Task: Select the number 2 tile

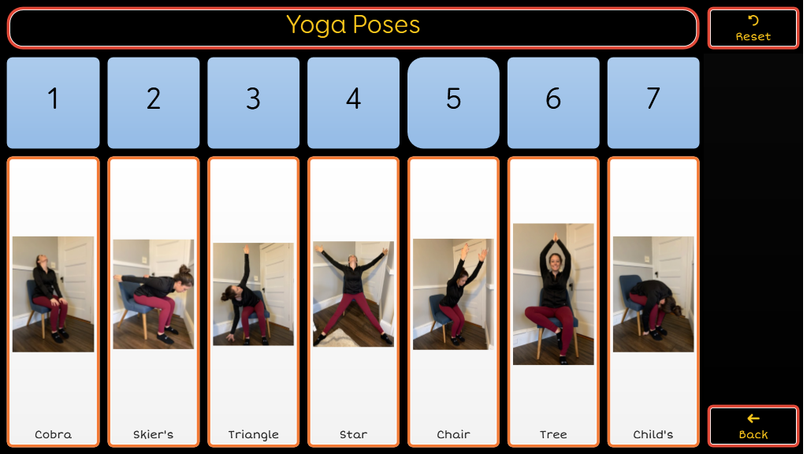Action: pyautogui.click(x=154, y=103)
